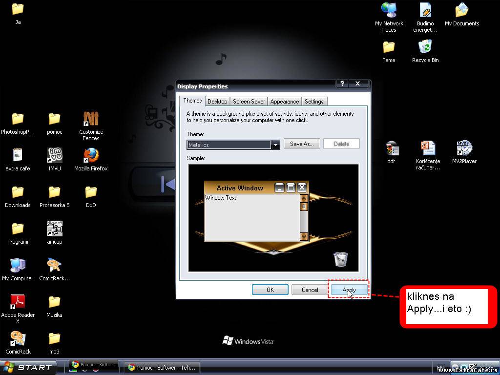Expand the Theme dropdown arrow

pos(276,145)
